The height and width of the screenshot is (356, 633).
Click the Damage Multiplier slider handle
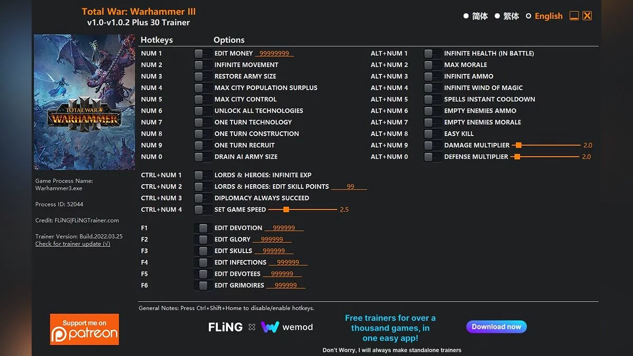519,145
